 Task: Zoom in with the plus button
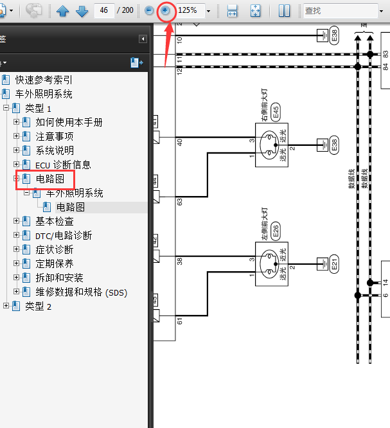pos(165,11)
